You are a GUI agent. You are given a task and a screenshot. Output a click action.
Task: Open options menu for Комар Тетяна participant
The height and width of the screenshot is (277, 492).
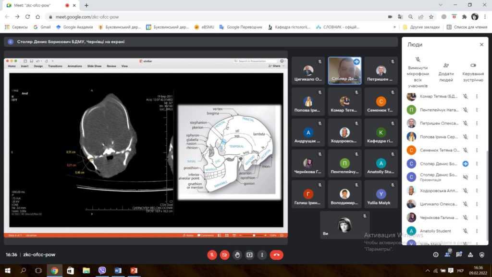[x=477, y=96]
